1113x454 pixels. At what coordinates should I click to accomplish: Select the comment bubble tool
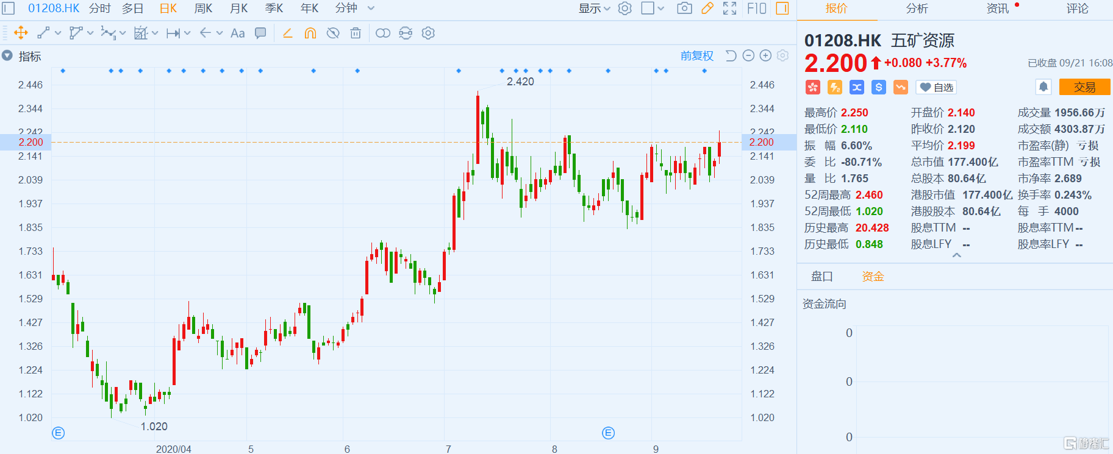pyautogui.click(x=260, y=33)
